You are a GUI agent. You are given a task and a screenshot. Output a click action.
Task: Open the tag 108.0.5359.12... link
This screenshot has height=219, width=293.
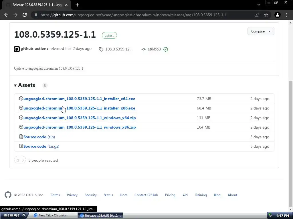(x=119, y=49)
